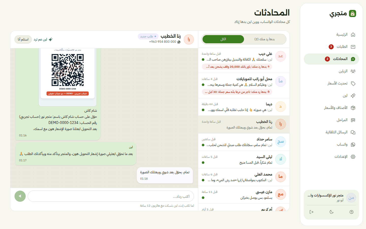Click the red orders count badge 3

click(x=331, y=47)
